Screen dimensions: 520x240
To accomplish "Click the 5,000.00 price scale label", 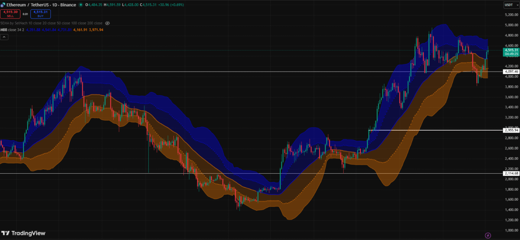I will pos(511,25).
